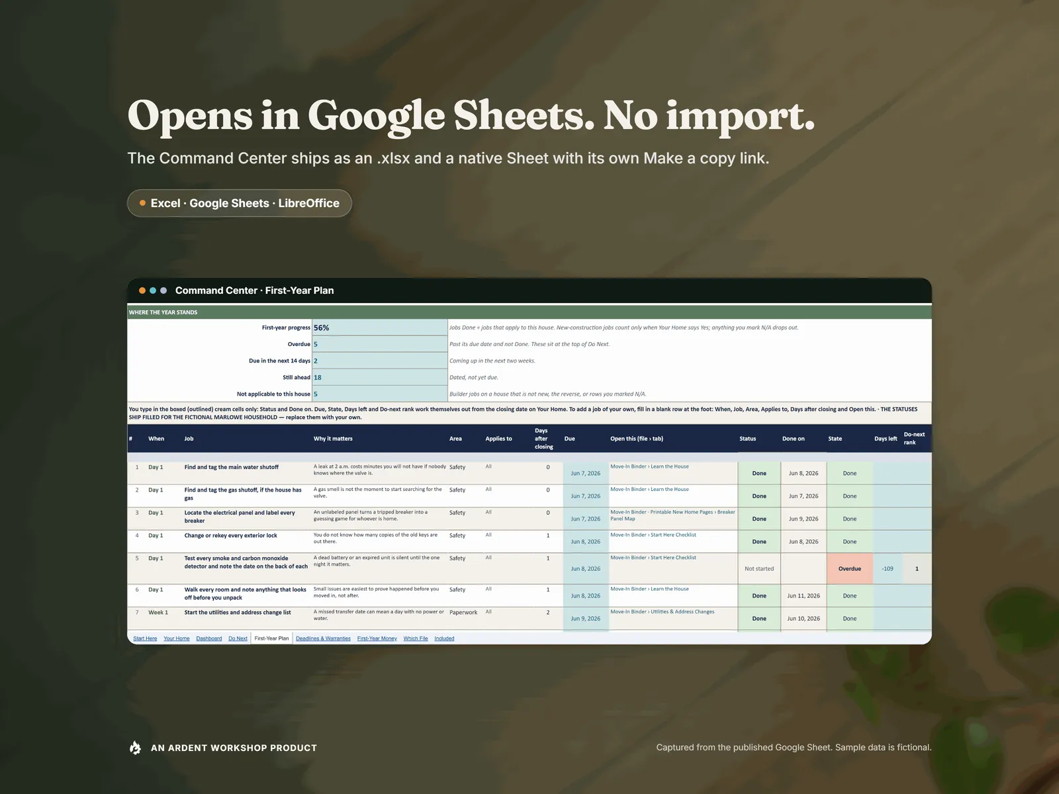1059x794 pixels.
Task: Select due date Jun 9, 2026
Action: (x=586, y=619)
